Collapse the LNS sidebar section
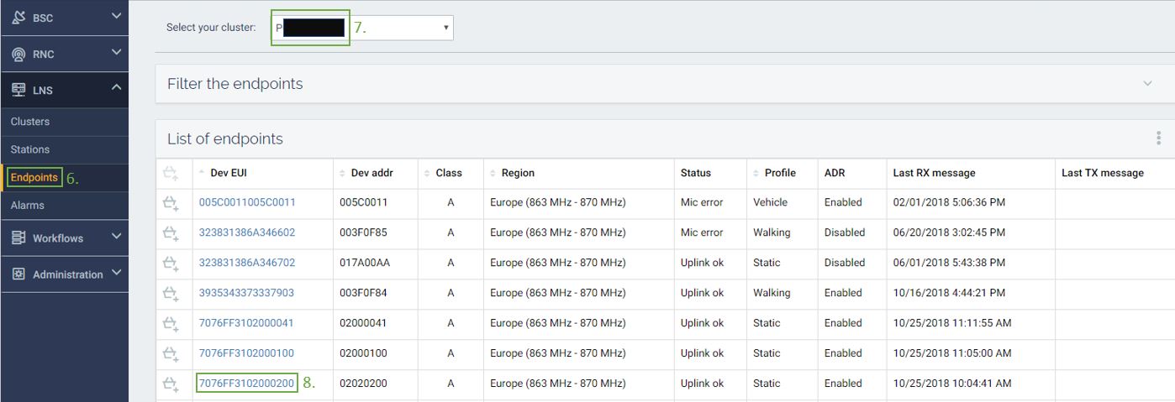The height and width of the screenshot is (402, 1175). pos(116,88)
